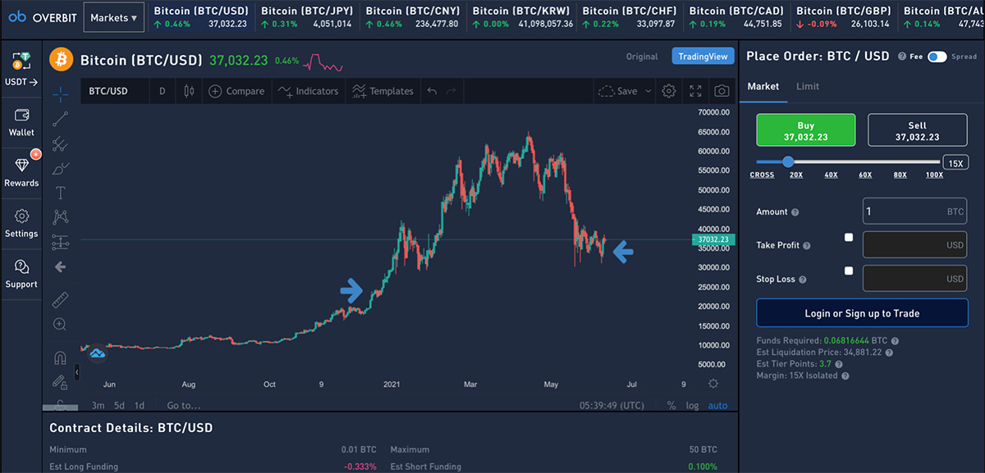Screen dimensions: 985x473
Task: Click Login or Sign up to Trade
Action: tap(862, 313)
